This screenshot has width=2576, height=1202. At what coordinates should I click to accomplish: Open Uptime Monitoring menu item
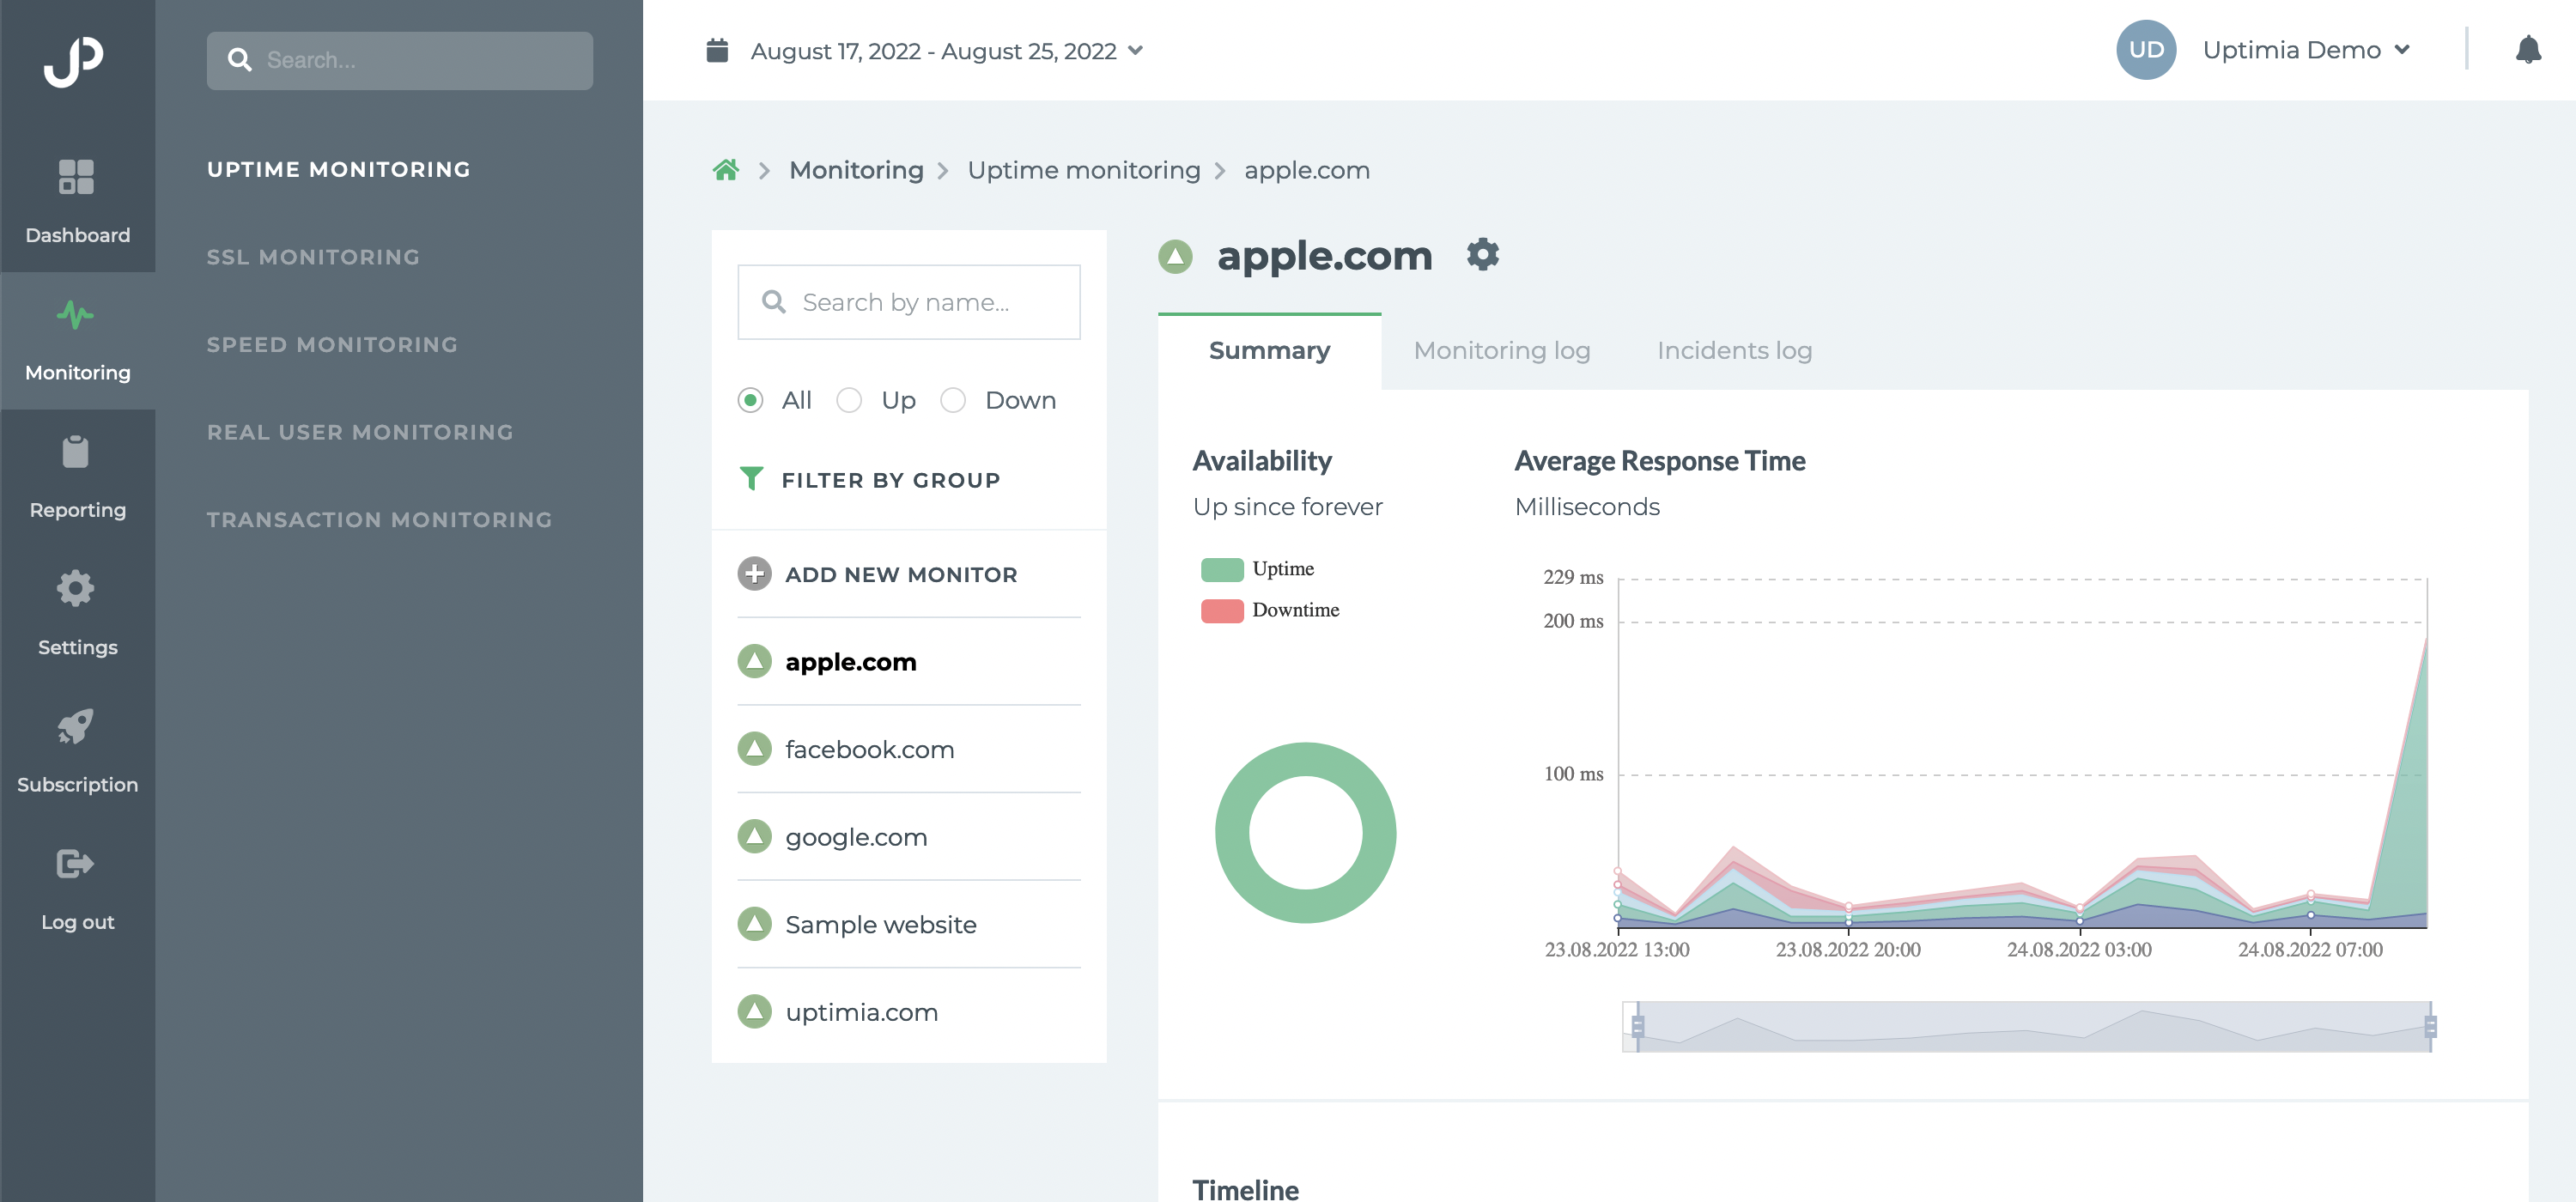(338, 170)
